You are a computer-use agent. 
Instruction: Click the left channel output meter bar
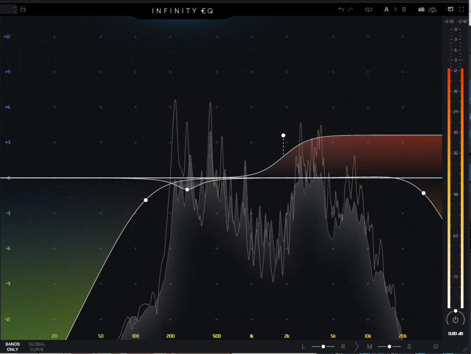pos(449,188)
